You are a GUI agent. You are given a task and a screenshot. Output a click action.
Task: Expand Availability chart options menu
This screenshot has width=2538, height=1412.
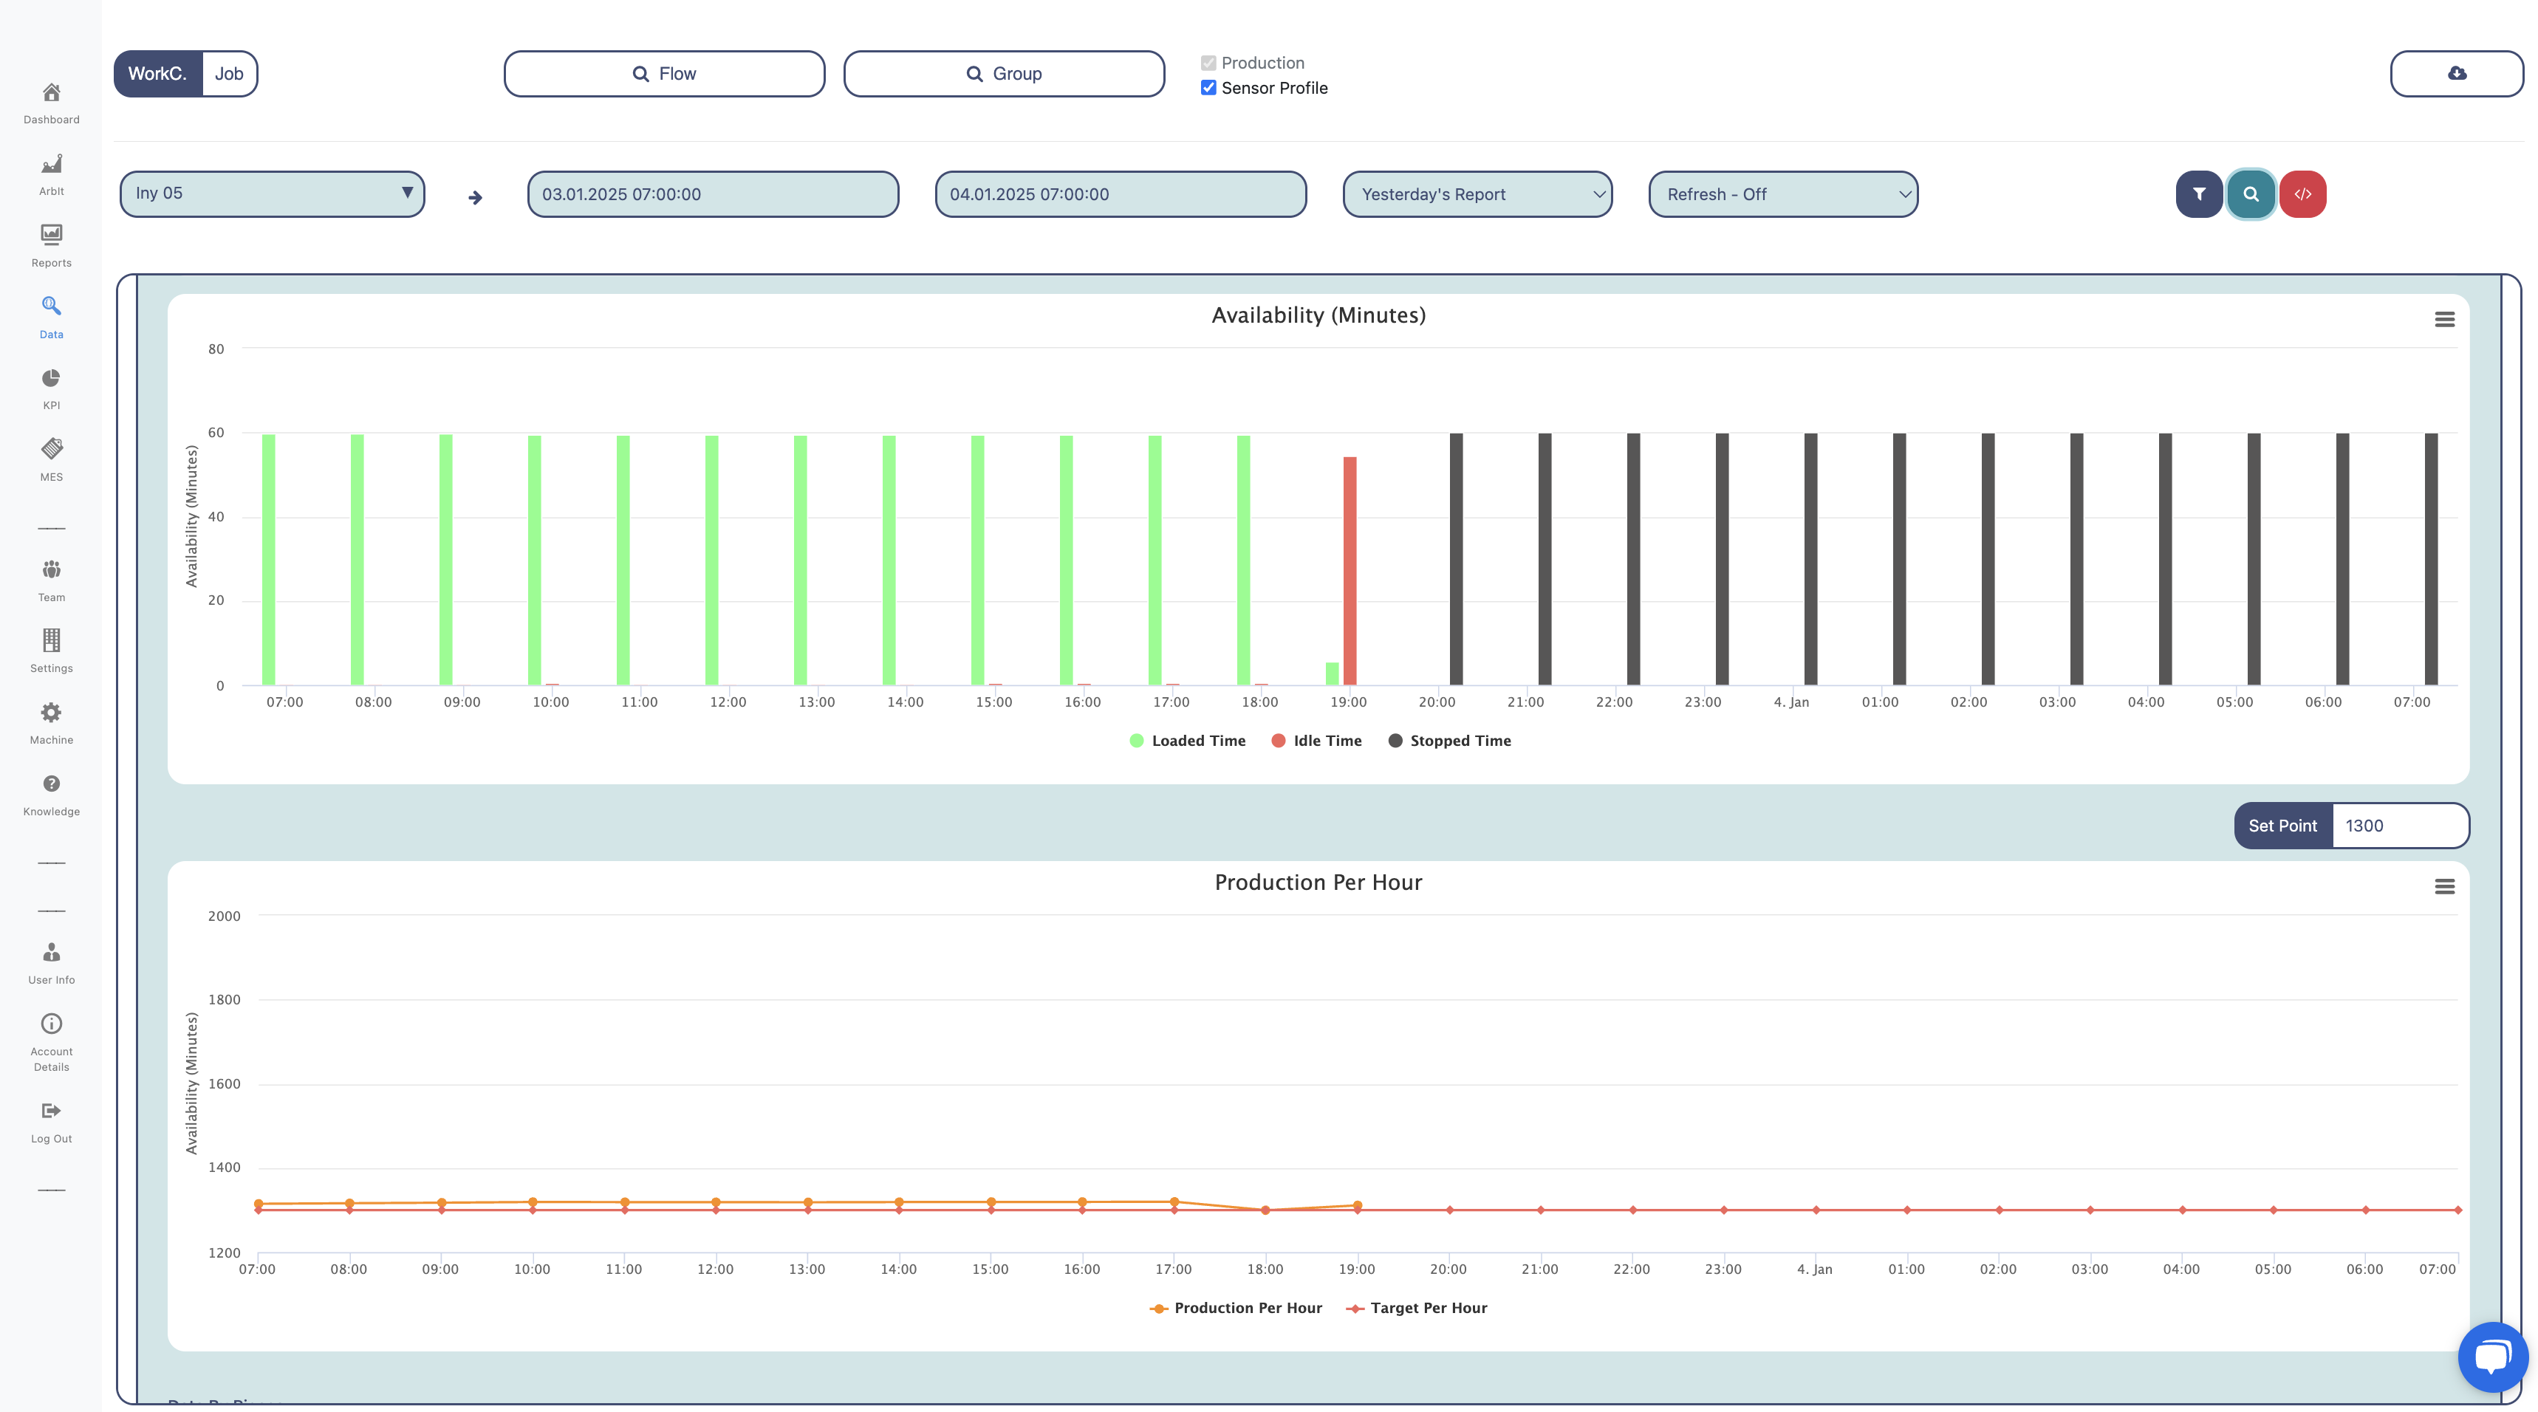click(x=2444, y=320)
